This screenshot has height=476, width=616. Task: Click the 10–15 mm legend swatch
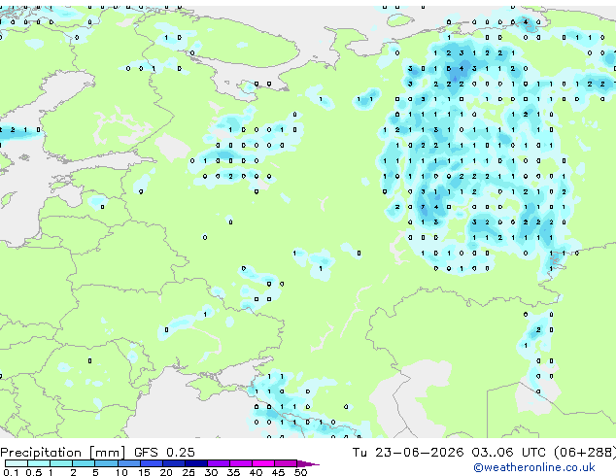point(129,463)
